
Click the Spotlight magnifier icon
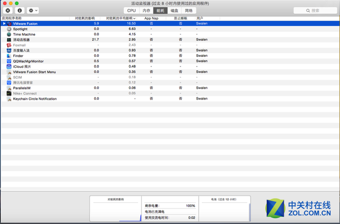[9, 29]
